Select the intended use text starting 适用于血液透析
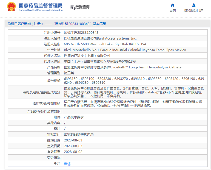Viewport: 211px width, 170px height. pos(133,104)
